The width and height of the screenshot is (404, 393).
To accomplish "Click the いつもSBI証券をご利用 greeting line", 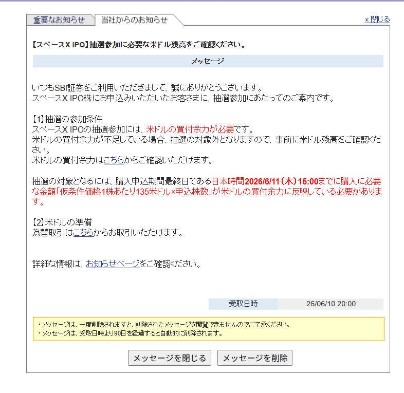I will [x=147, y=88].
